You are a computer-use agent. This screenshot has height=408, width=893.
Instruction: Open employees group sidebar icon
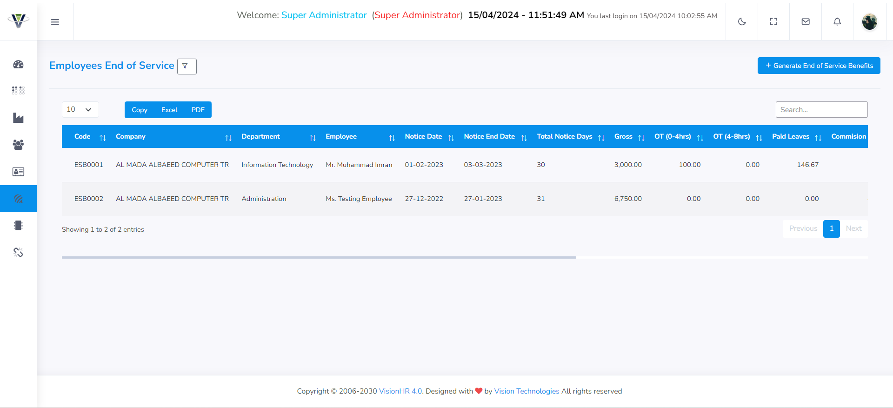pos(18,145)
